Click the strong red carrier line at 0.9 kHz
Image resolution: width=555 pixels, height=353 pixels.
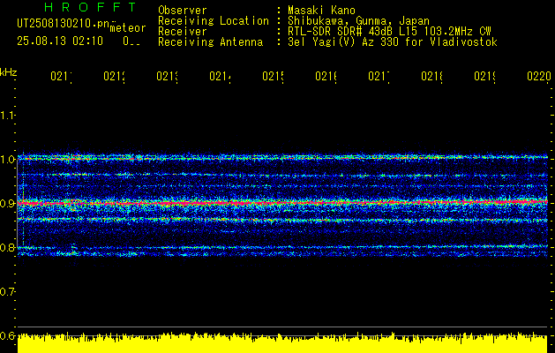[282, 203]
